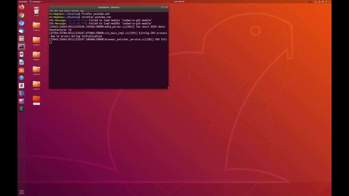Click the 'Exiting GPU process' error text

153,33
